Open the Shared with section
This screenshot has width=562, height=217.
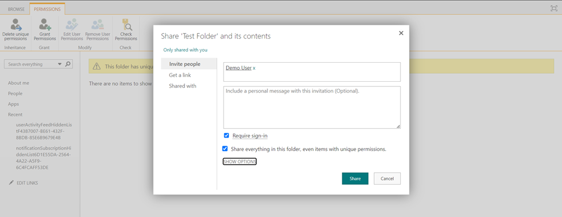pyautogui.click(x=183, y=86)
